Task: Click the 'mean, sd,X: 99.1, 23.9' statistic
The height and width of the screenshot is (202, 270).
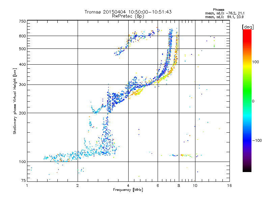Action: coord(224,17)
